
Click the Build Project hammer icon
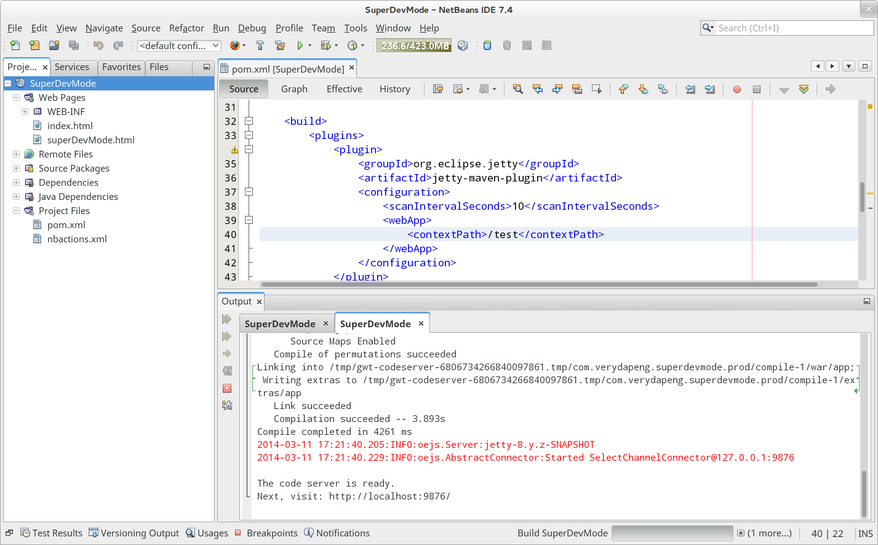pyautogui.click(x=260, y=46)
